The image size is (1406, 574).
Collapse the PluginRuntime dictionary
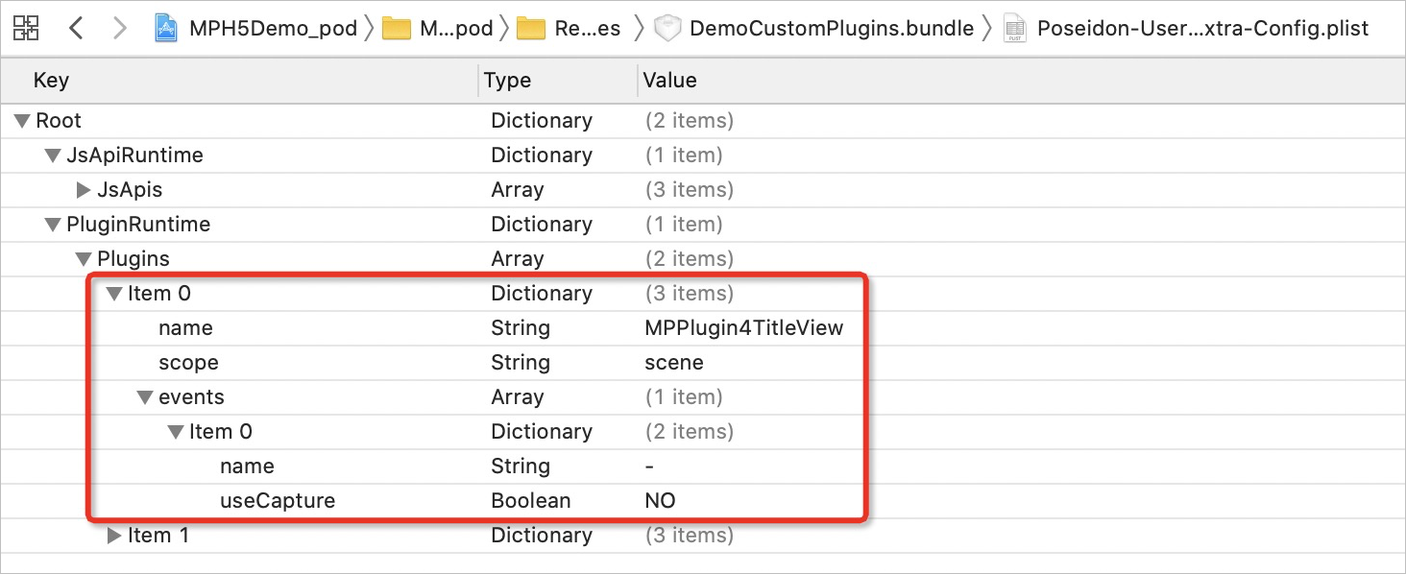pyautogui.click(x=52, y=225)
